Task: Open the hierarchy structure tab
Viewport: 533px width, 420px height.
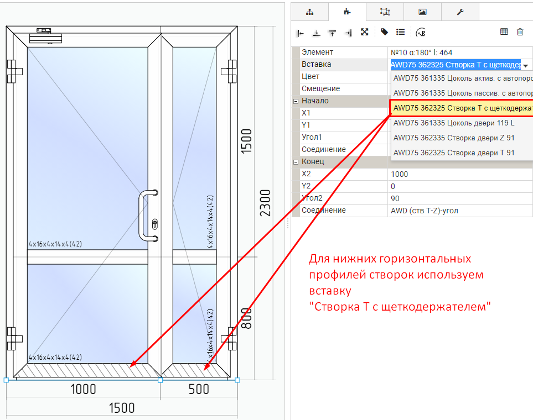Action: coord(309,12)
